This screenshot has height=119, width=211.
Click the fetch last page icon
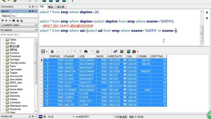pyautogui.click(x=80, y=51)
